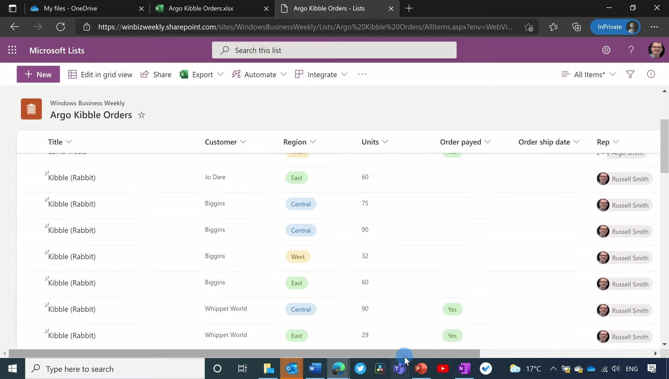Open the Twitter taskbar icon

[x=360, y=369]
